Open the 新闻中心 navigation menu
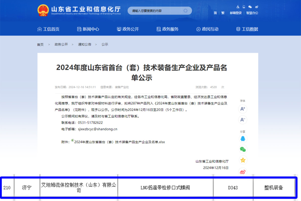 pyautogui.click(x=88, y=29)
